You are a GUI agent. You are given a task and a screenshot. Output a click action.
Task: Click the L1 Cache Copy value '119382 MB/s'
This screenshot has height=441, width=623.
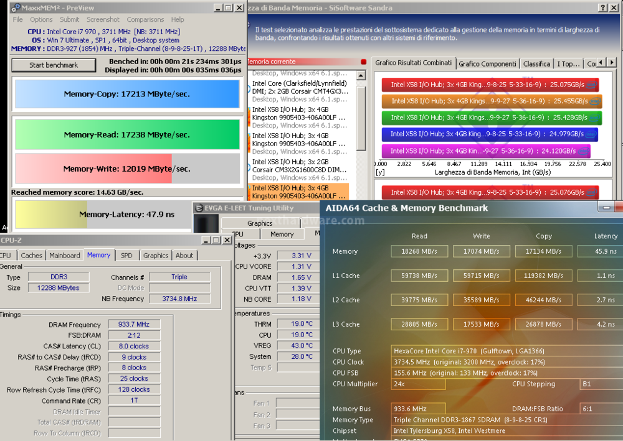[543, 276]
